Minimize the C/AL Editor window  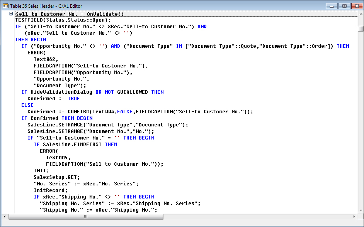[x=332, y=6]
